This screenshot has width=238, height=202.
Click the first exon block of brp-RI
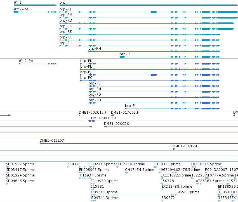[x=122, y=57]
